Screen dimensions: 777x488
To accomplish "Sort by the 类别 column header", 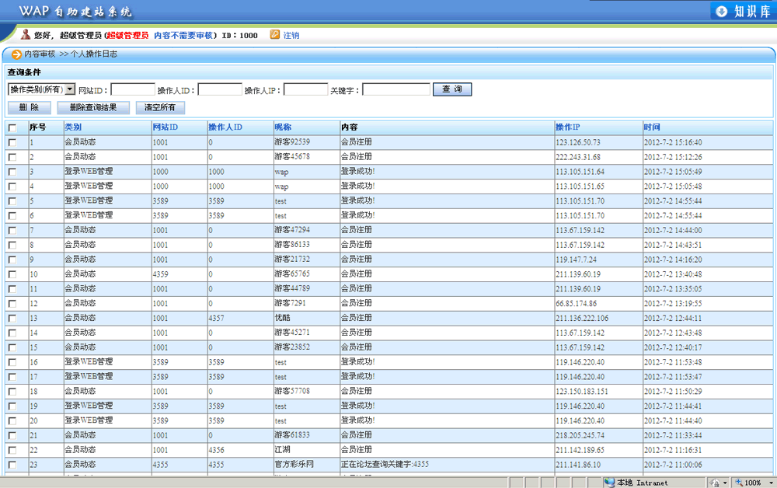I will pyautogui.click(x=73, y=127).
